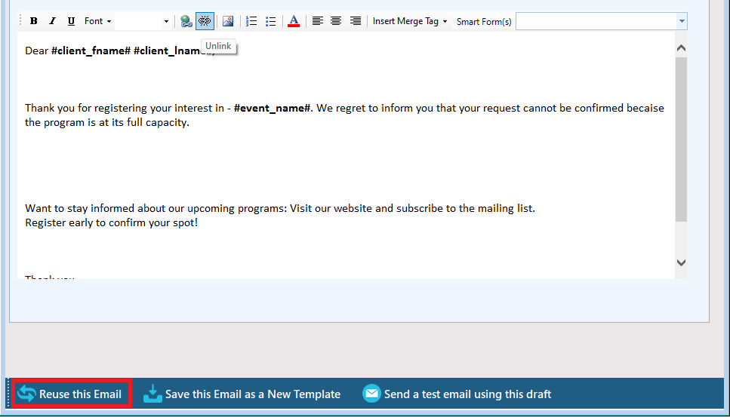730x417 pixels.
Task: Toggle italic text style
Action: [x=52, y=21]
